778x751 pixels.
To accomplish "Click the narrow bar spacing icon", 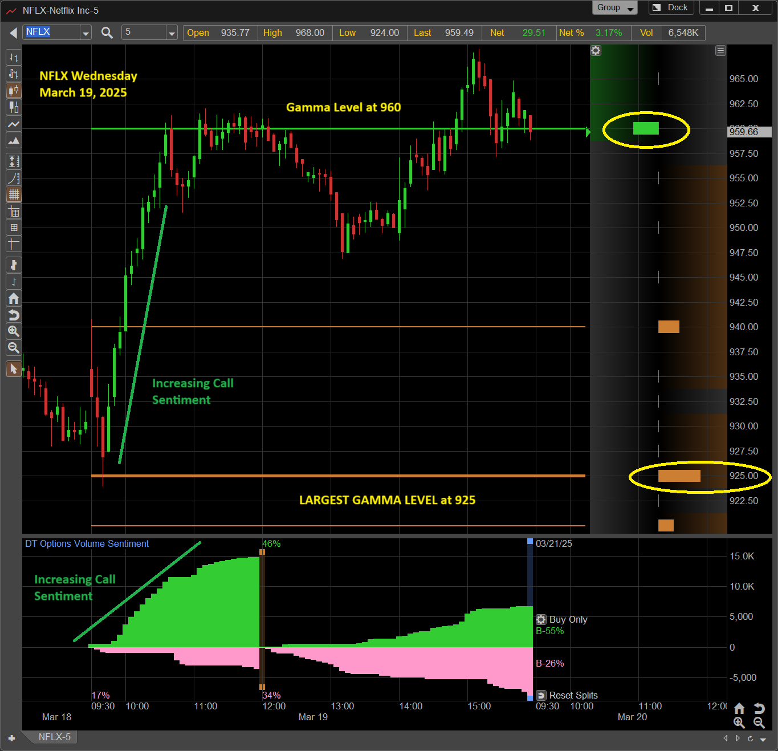I will coord(14,282).
